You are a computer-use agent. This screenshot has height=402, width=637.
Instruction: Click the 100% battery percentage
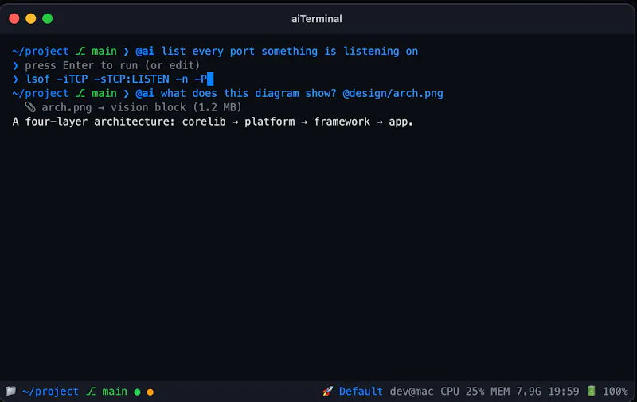615,392
